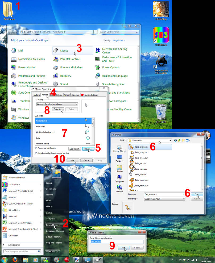Switch to the Hardware tab

tap(75, 95)
